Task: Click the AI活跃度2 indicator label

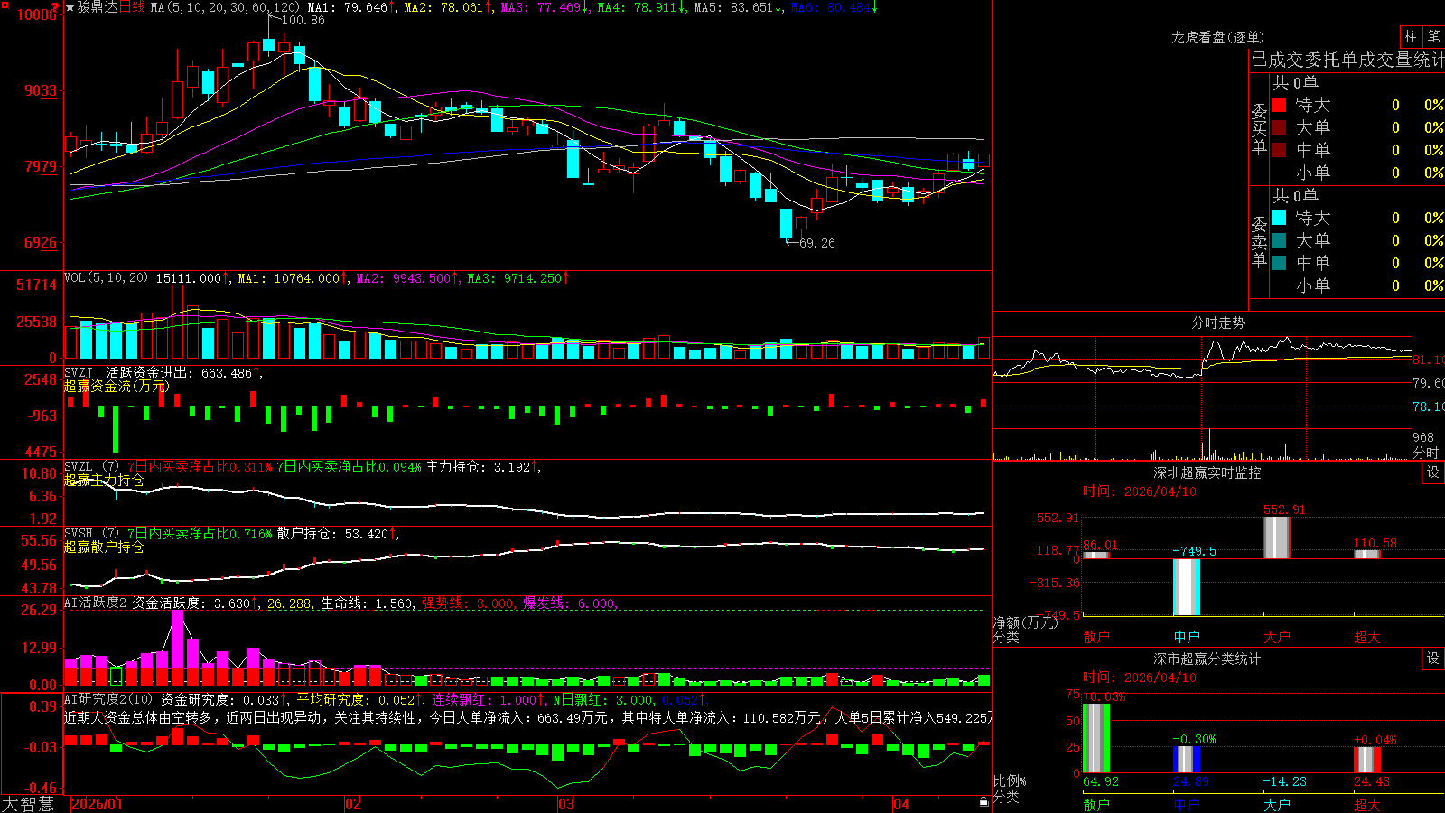Action: click(96, 603)
